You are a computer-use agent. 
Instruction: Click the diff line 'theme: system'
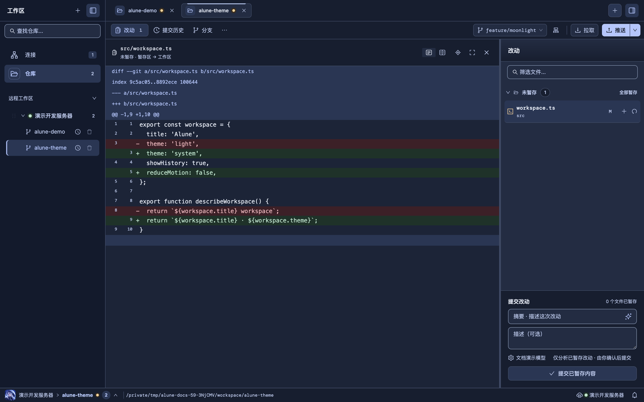302,154
